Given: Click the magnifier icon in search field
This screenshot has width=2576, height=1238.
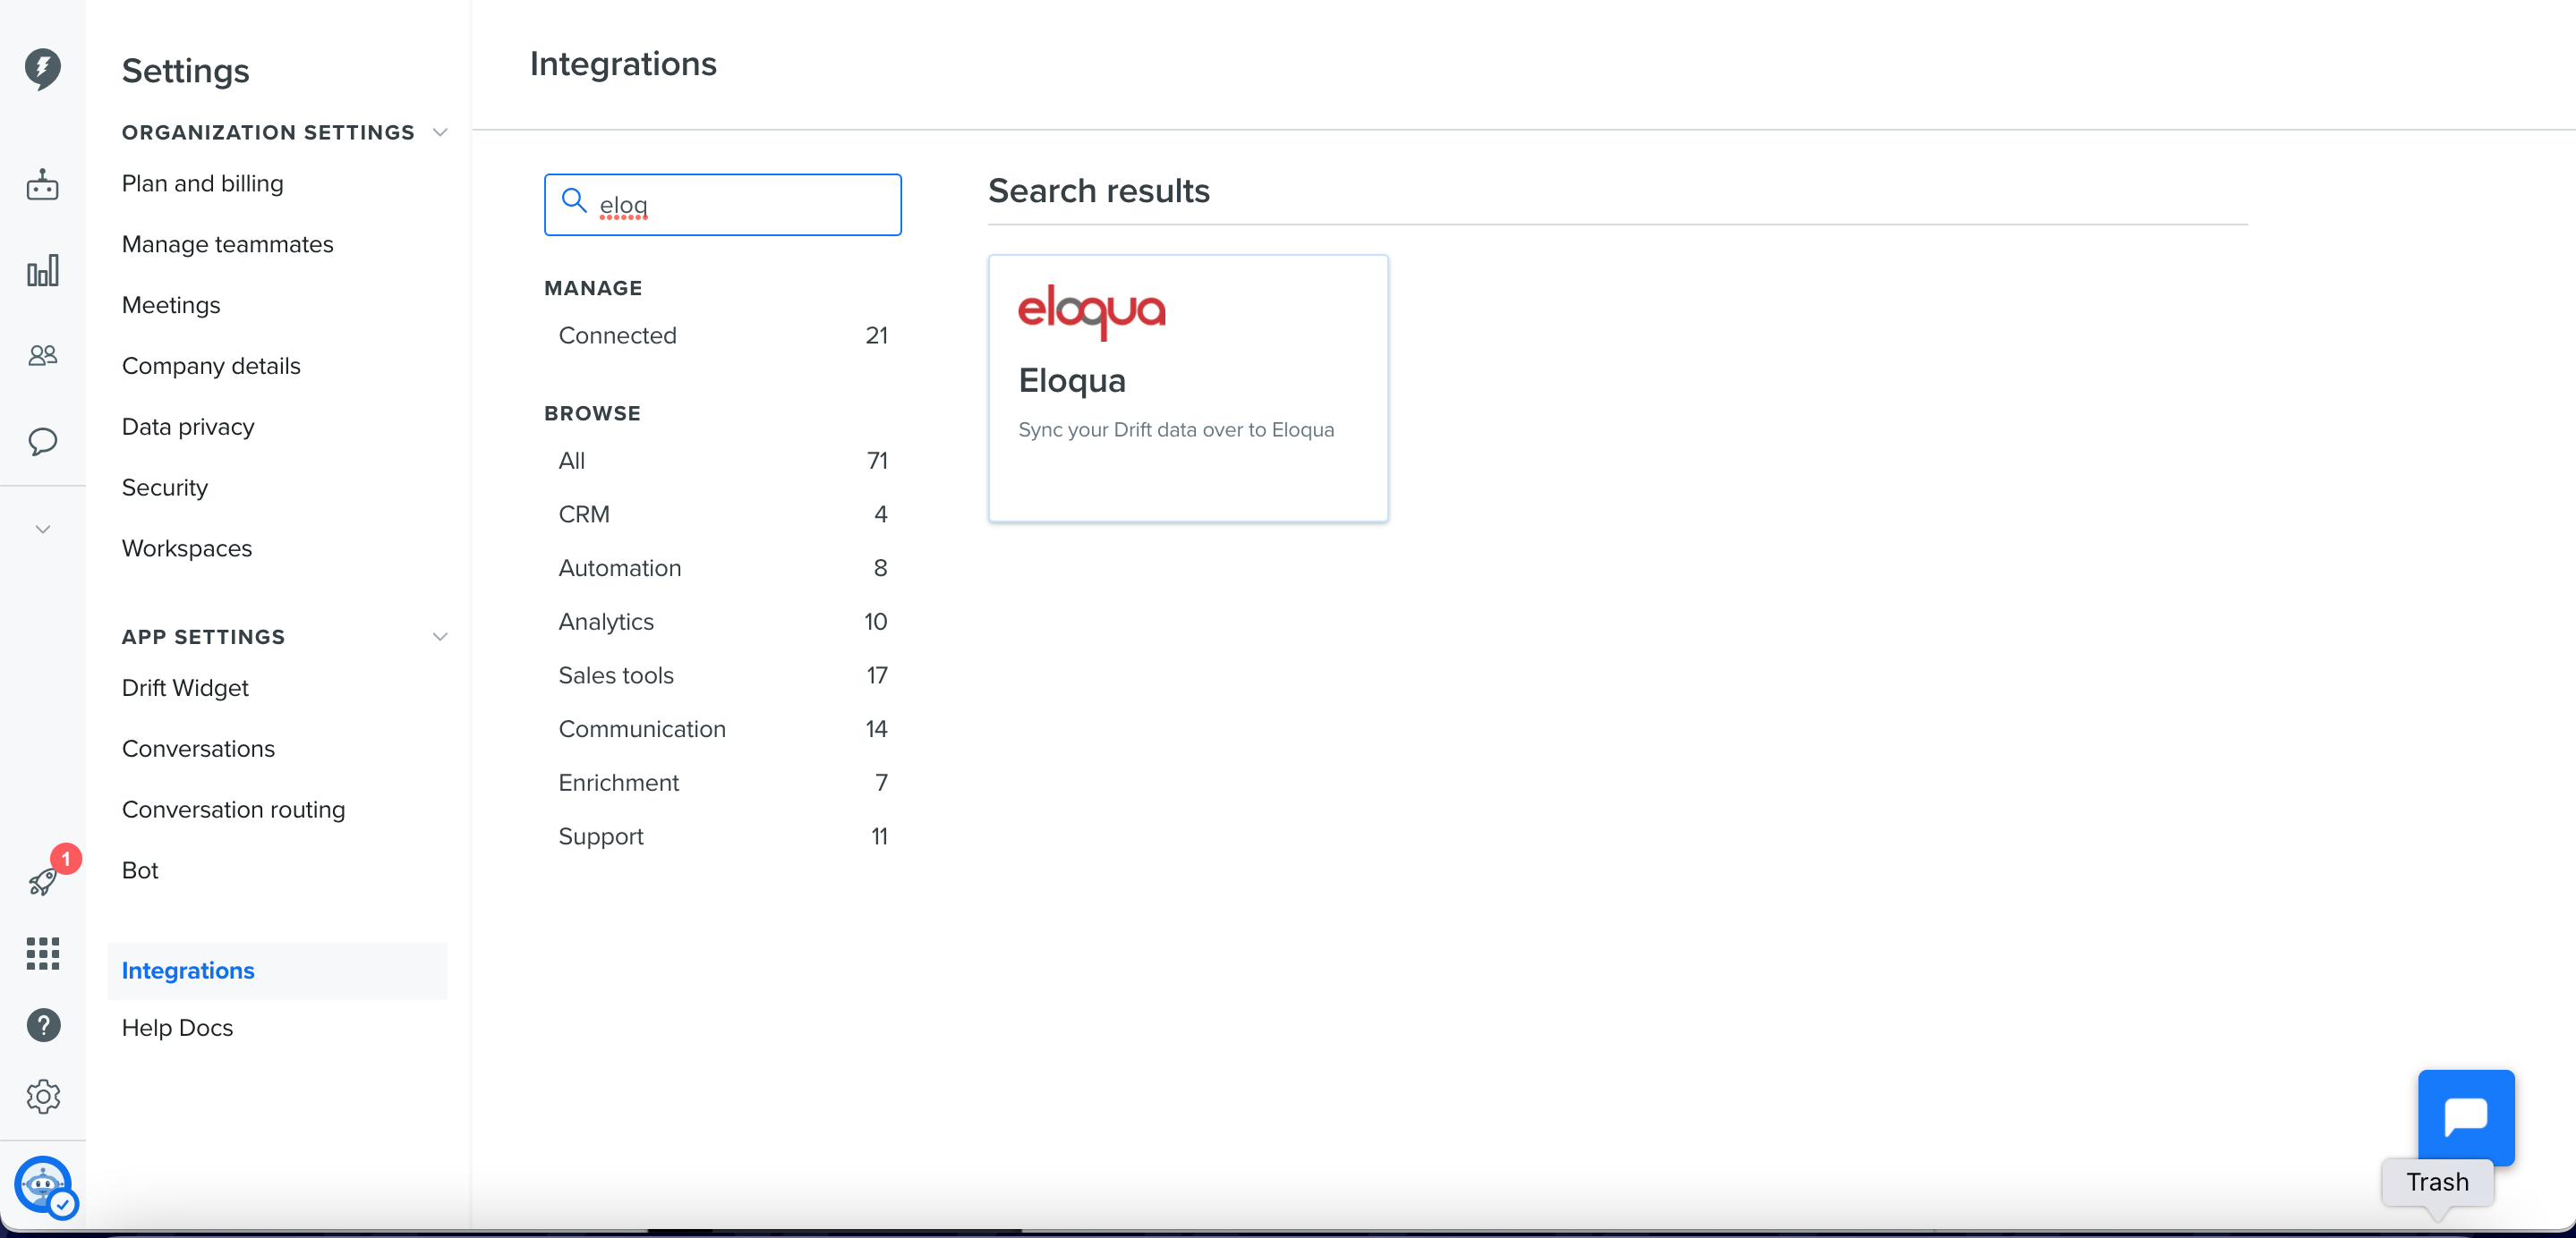Looking at the screenshot, I should (573, 201).
